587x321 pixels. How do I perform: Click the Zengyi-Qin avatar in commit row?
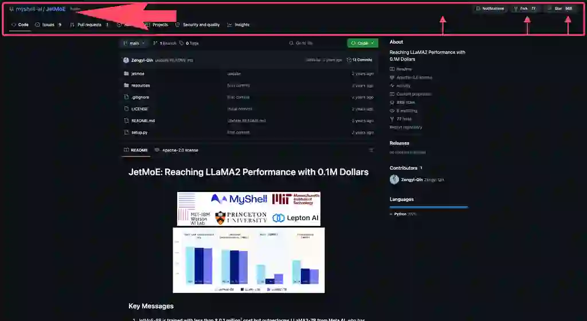(126, 60)
